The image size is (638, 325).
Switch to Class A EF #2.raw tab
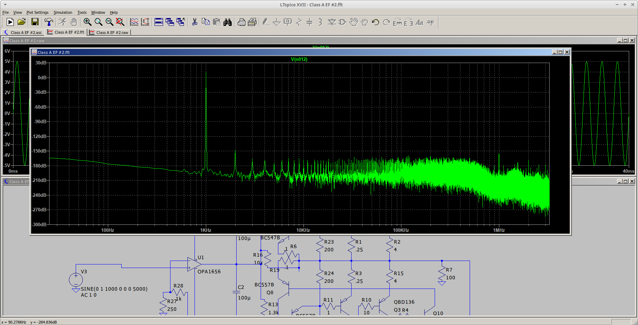(x=109, y=32)
